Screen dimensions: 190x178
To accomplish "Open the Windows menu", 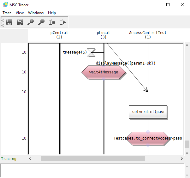I will 36,13.
